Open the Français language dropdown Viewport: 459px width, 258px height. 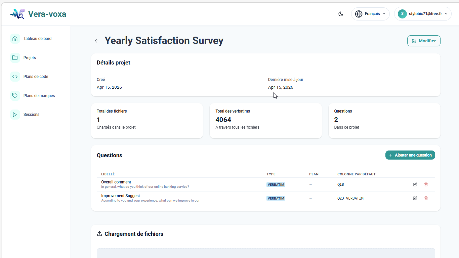tap(370, 14)
